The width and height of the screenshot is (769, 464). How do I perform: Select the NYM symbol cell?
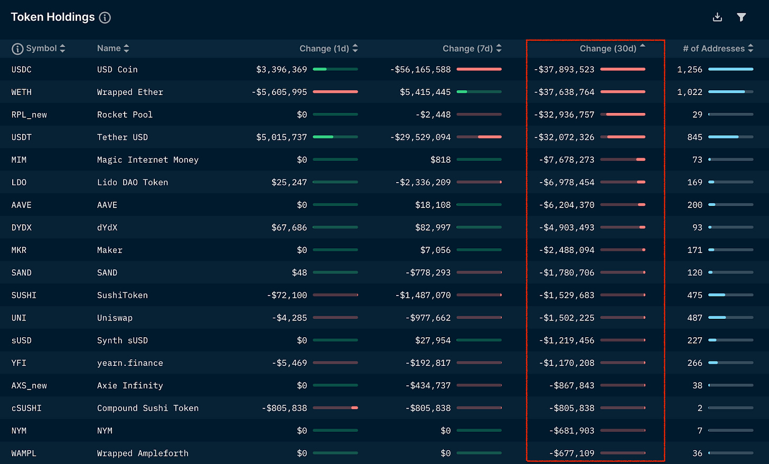point(19,431)
